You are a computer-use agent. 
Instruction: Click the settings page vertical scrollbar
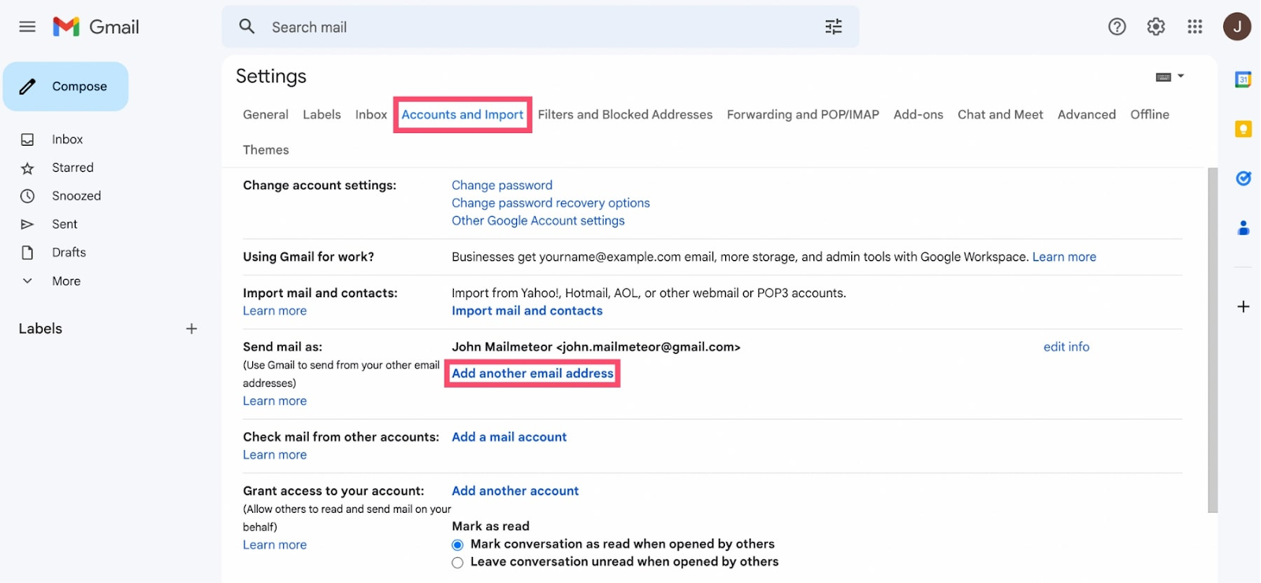point(1212,340)
